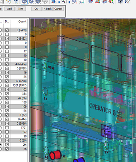Viewport: 136px width, 162px height.
Task: Click the Trim button
Action: pyautogui.click(x=20, y=9)
